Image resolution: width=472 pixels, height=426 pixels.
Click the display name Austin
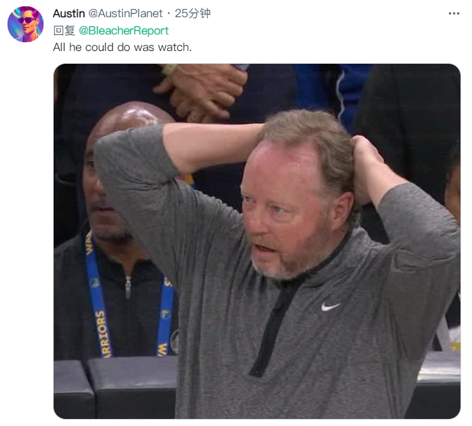tap(69, 13)
